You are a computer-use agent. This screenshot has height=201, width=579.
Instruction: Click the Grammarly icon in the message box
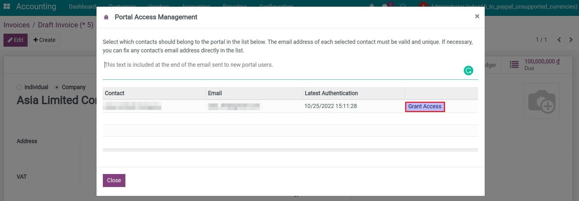click(x=468, y=70)
